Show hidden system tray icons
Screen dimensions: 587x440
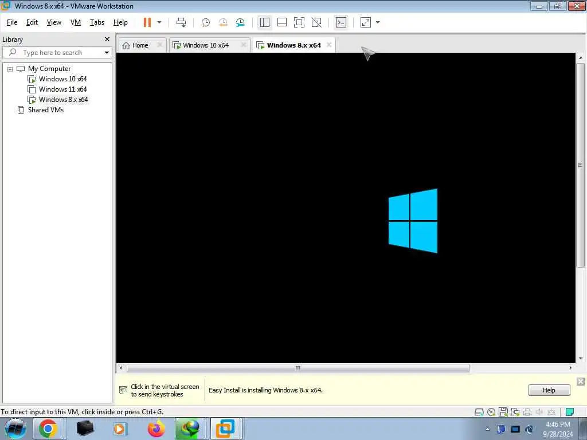pos(487,429)
